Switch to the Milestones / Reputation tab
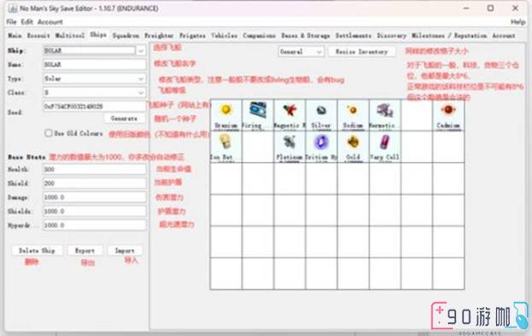 [x=449, y=36]
